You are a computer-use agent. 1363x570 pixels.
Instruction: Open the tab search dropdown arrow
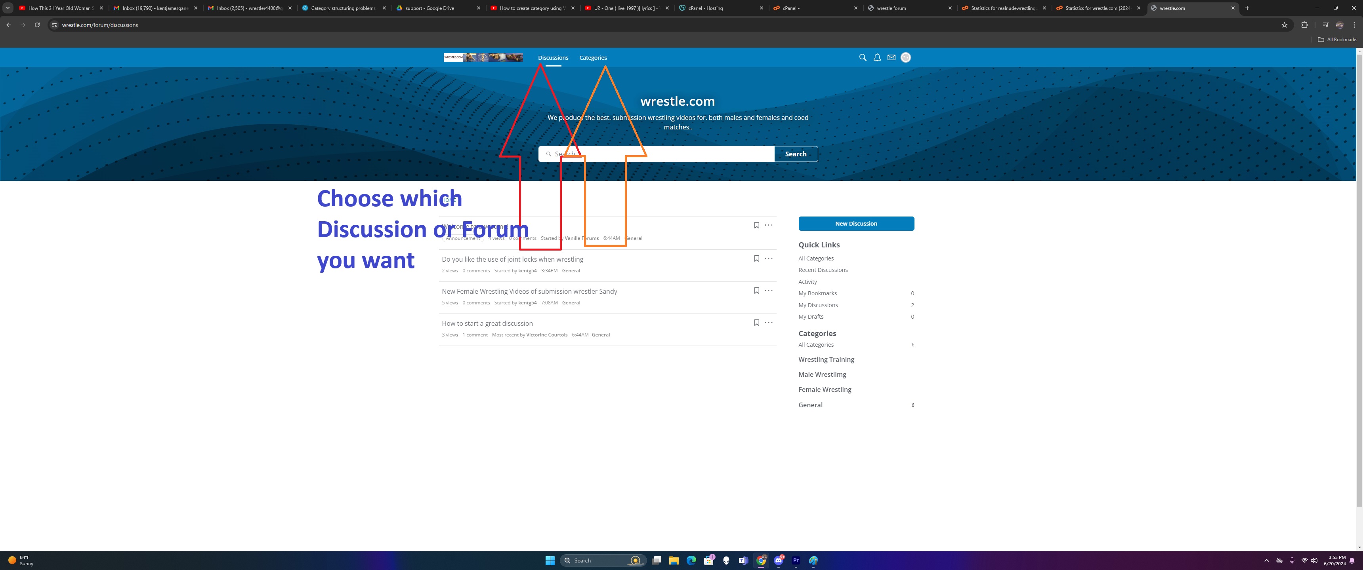click(x=8, y=8)
